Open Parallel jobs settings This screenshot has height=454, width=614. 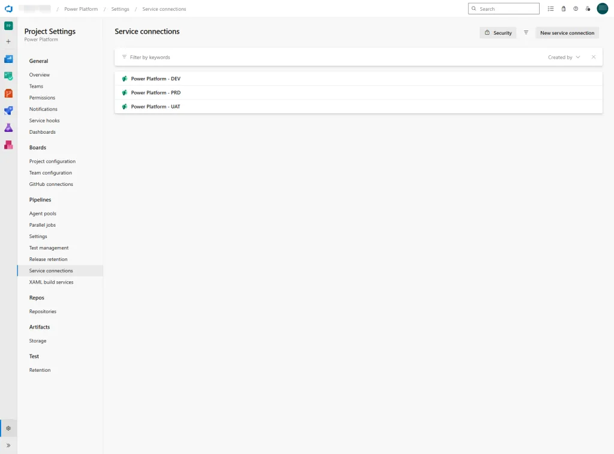coord(43,225)
